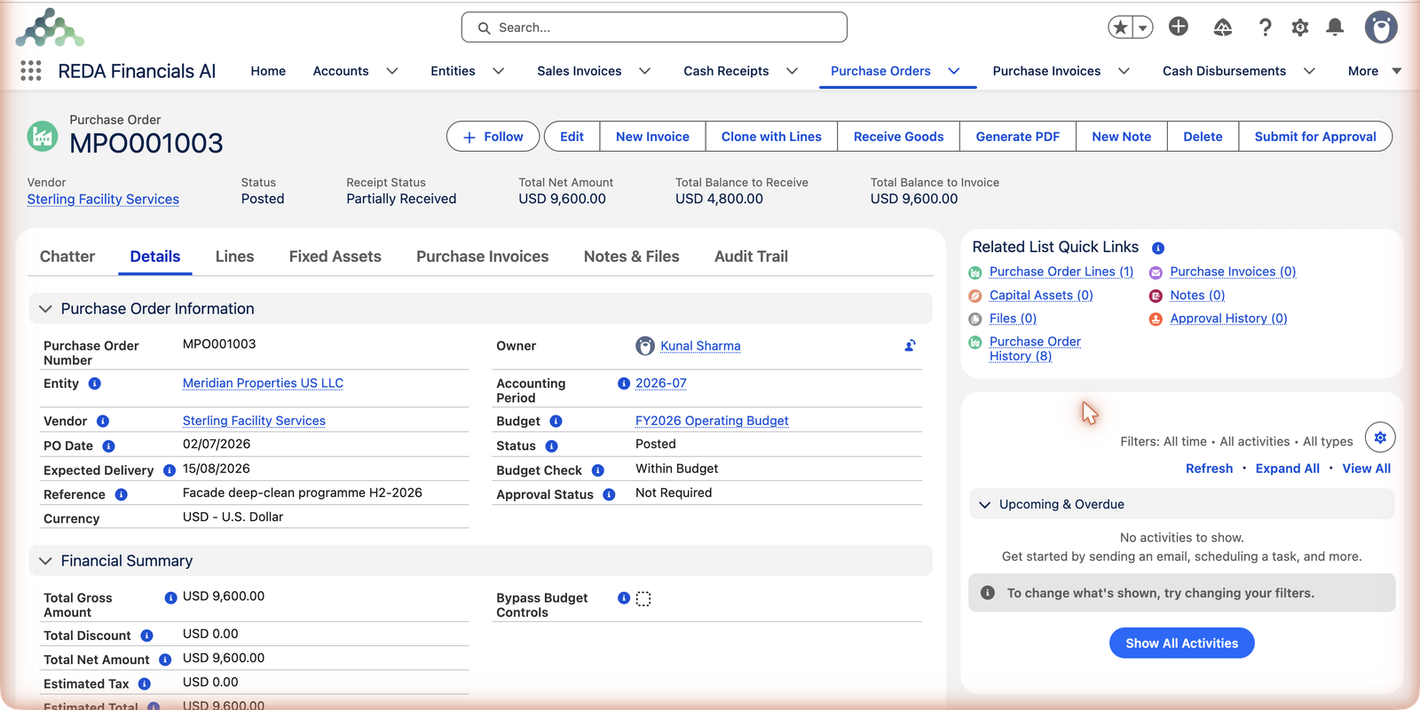
Task: Open the More navigation dropdown
Action: [x=1375, y=71]
